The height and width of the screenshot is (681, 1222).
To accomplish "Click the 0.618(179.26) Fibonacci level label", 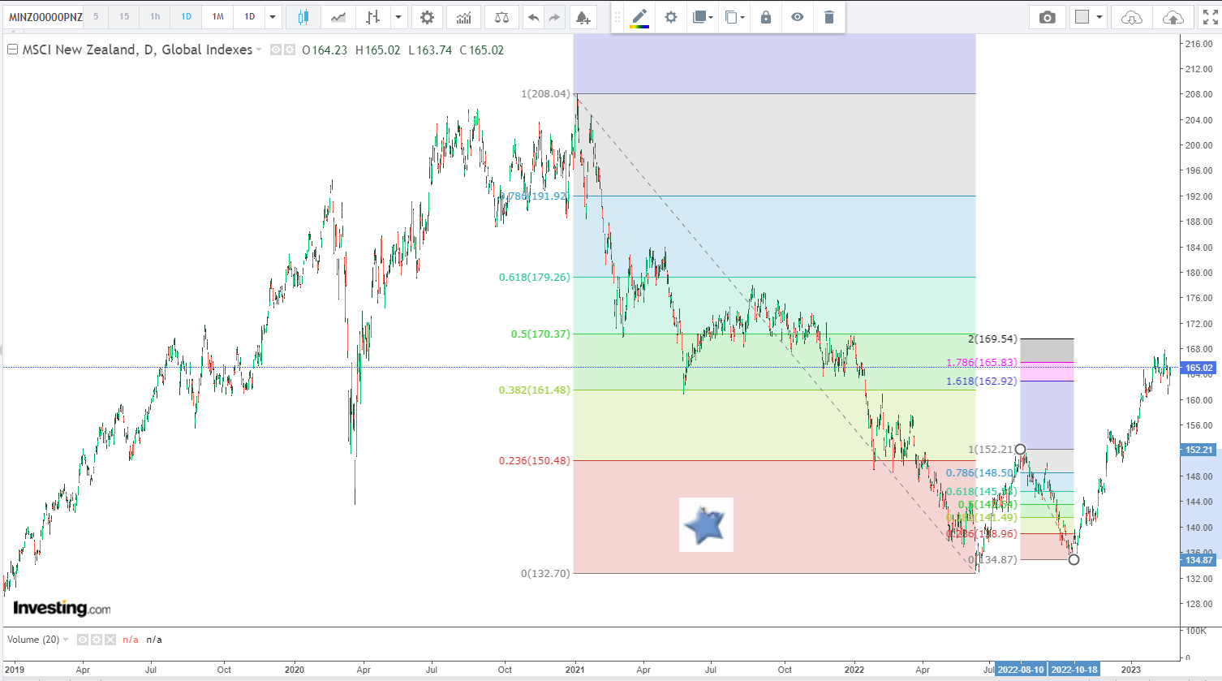I will point(535,278).
